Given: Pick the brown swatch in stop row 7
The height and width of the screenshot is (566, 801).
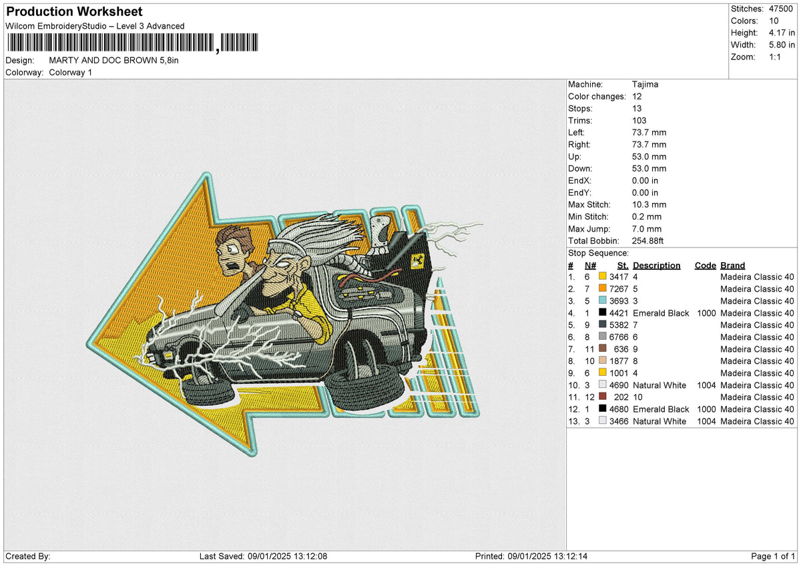Looking at the screenshot, I should 603,348.
